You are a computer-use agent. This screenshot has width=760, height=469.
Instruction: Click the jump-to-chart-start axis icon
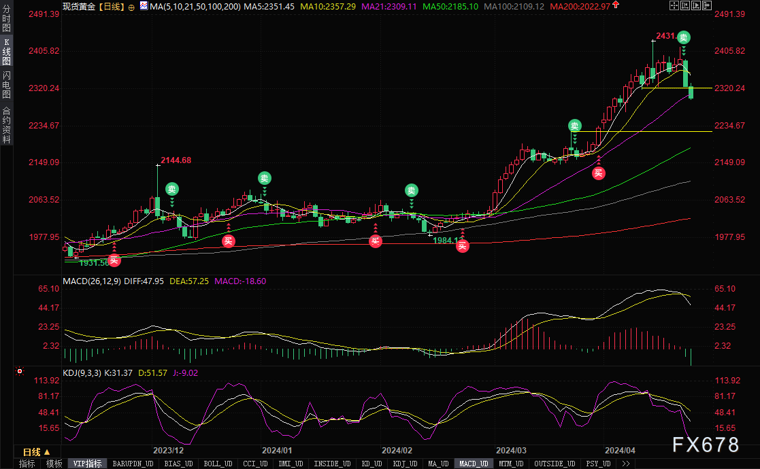click(x=685, y=6)
